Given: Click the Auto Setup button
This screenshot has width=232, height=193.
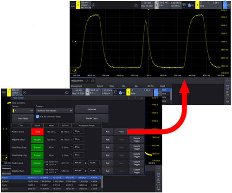Looking at the screenshot, I should (x=23, y=118).
